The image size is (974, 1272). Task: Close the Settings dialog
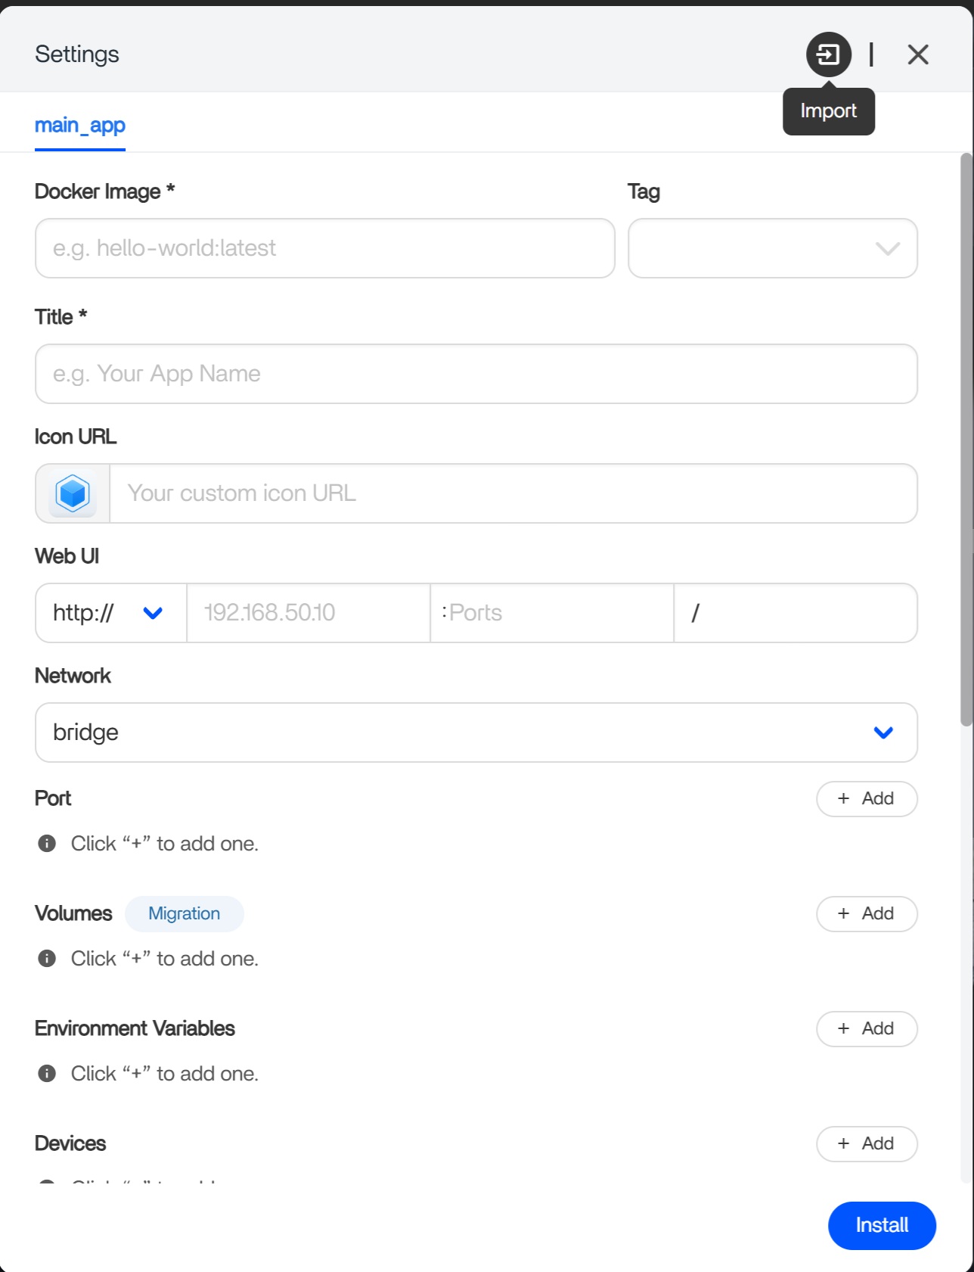[x=917, y=54]
